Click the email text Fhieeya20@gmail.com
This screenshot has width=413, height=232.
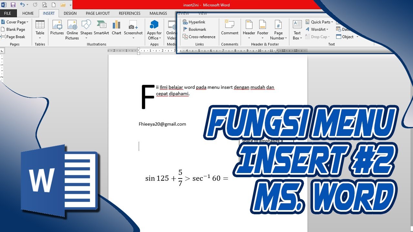coord(162,124)
